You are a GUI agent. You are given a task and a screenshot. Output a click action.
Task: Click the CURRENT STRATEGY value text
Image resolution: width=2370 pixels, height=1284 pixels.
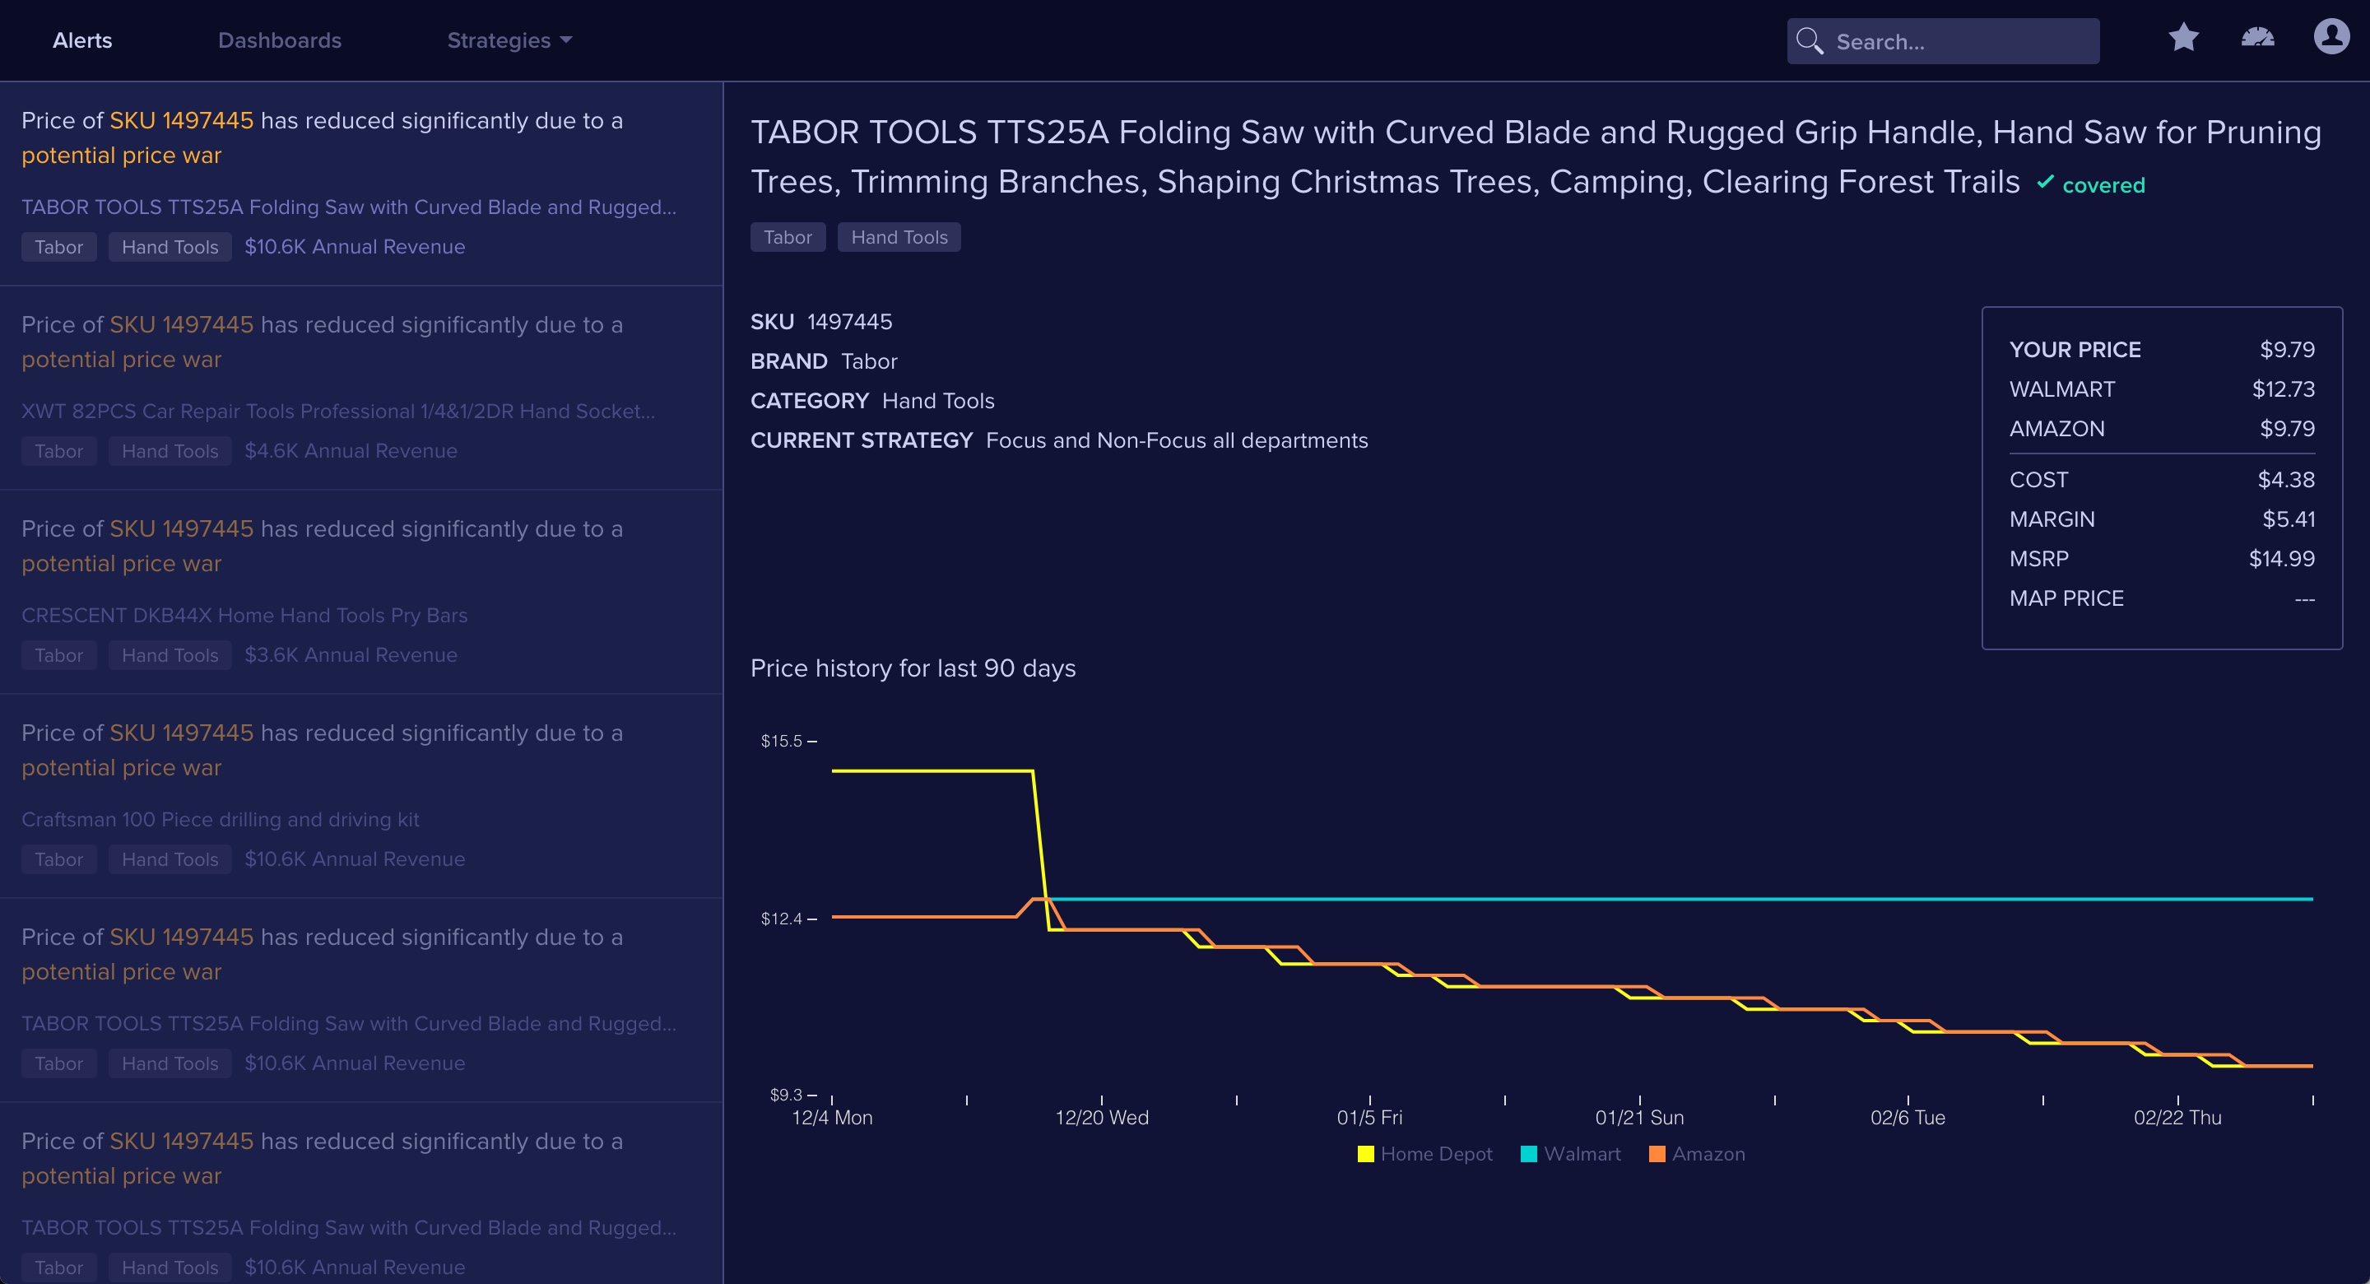coord(1177,441)
